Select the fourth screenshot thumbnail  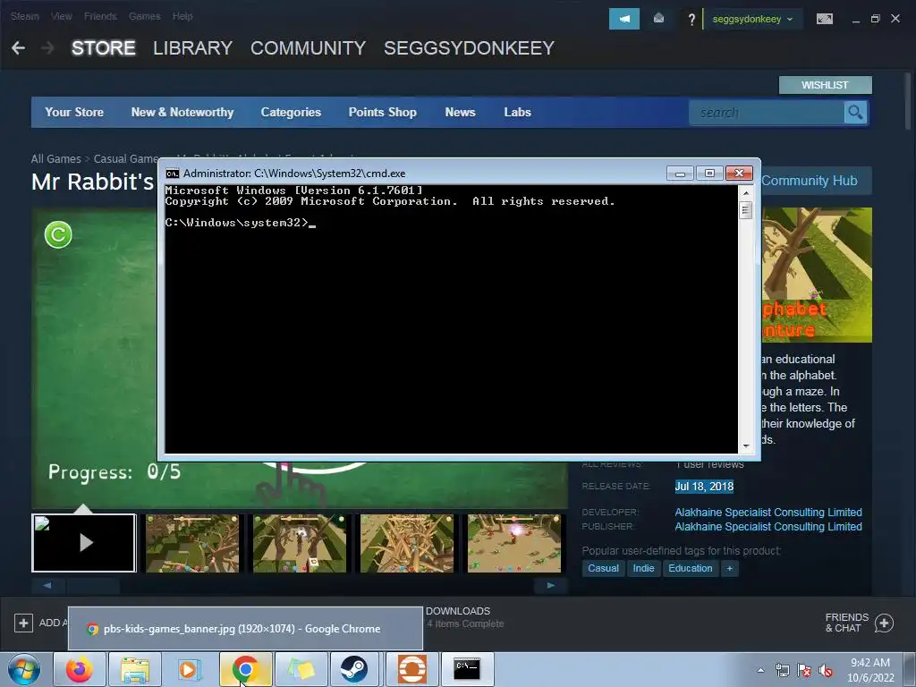[x=407, y=543]
